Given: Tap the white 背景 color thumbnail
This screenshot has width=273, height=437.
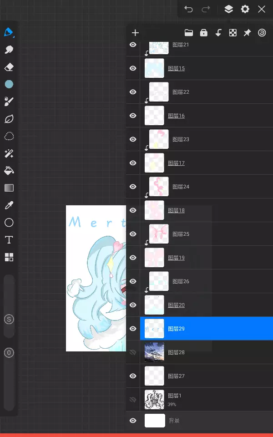Looking at the screenshot, I should tap(155, 421).
